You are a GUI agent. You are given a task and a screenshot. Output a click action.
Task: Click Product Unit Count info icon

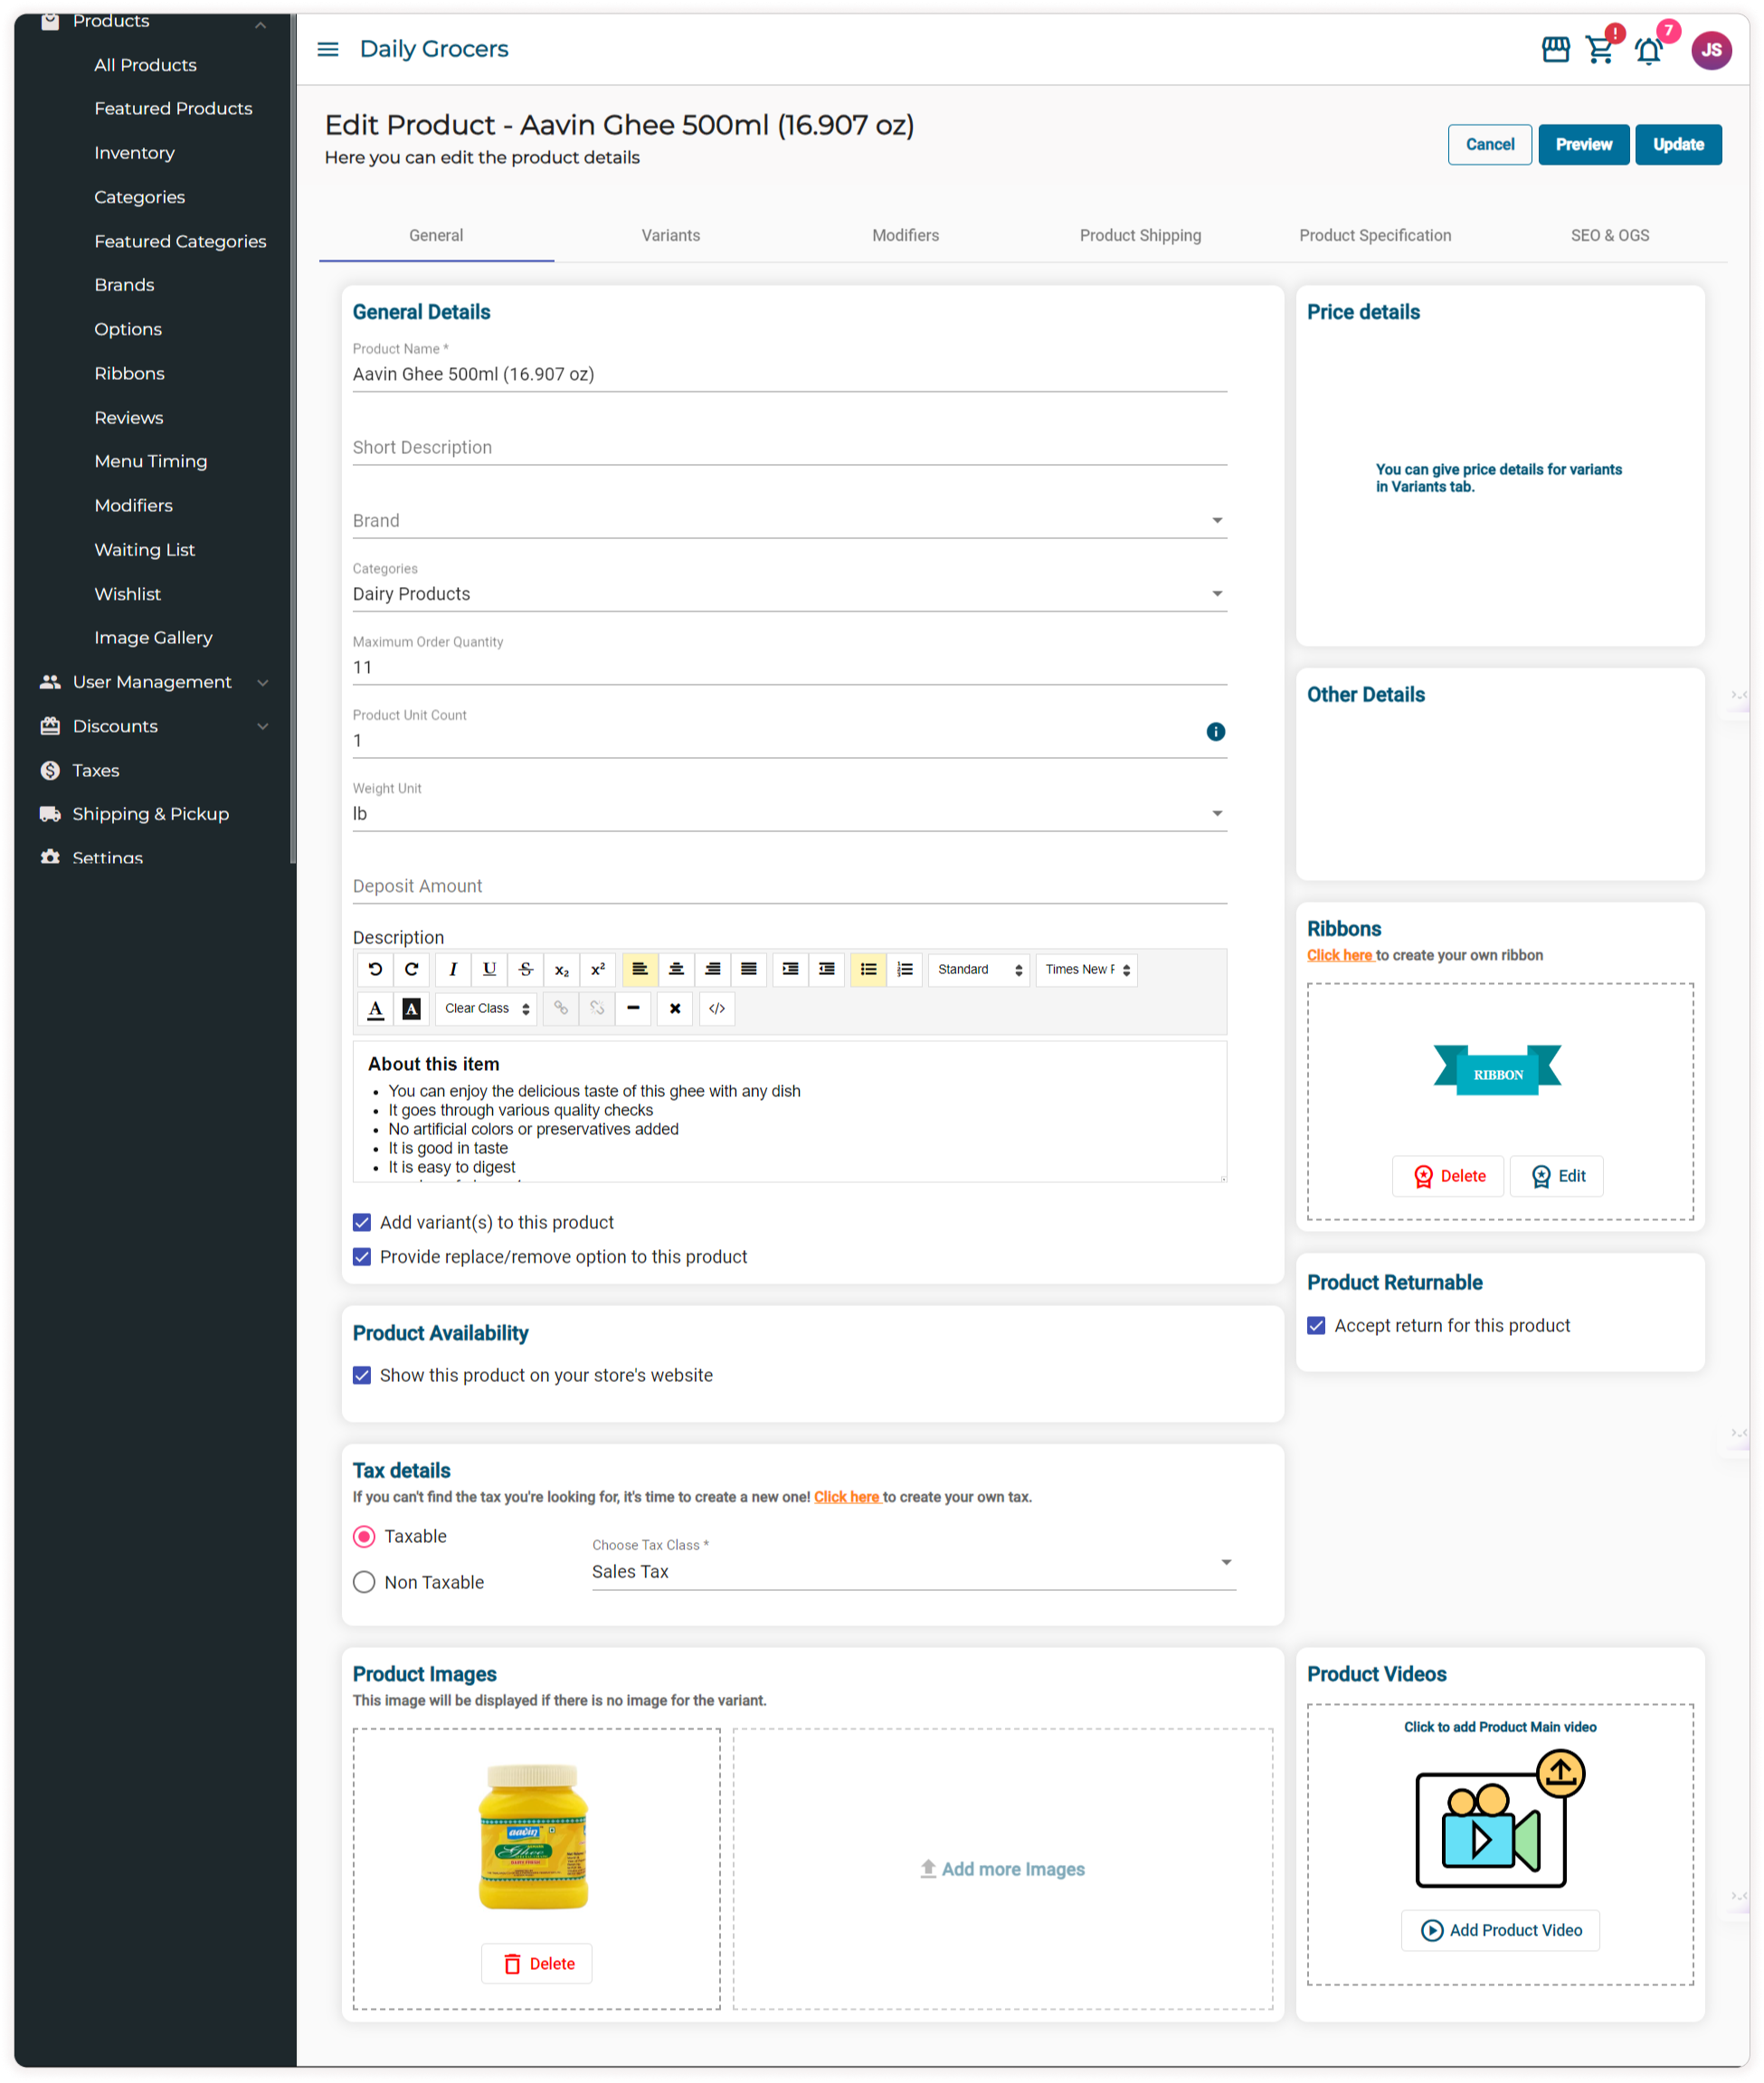pyautogui.click(x=1215, y=731)
